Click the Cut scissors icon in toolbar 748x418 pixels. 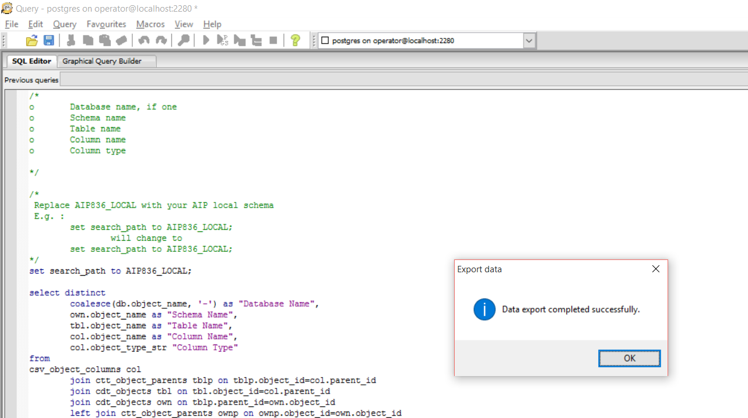pyautogui.click(x=71, y=40)
